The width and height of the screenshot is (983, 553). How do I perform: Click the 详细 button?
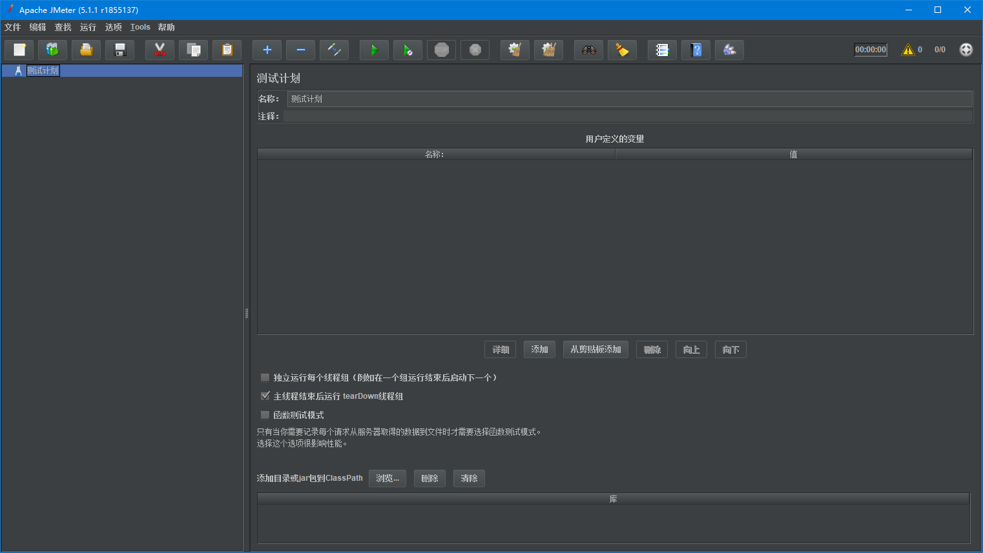point(501,350)
